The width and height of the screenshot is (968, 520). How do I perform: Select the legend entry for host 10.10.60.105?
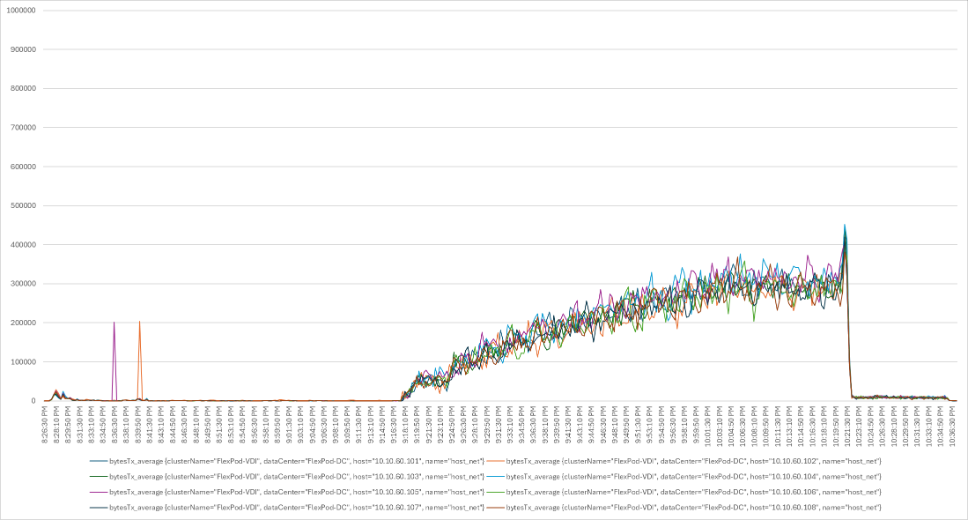287,492
